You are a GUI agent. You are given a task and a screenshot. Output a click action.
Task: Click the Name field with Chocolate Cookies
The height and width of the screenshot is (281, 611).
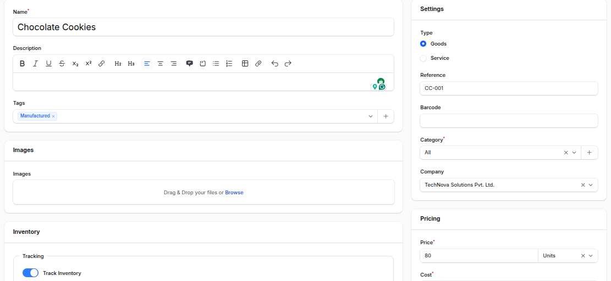203,27
